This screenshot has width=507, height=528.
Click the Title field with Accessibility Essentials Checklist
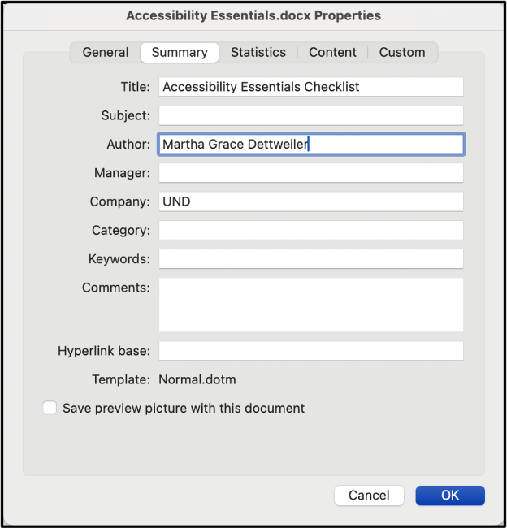pos(310,87)
